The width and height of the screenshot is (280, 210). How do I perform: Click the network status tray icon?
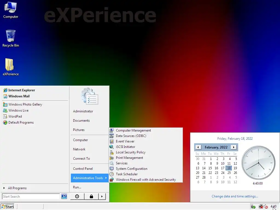point(261,207)
